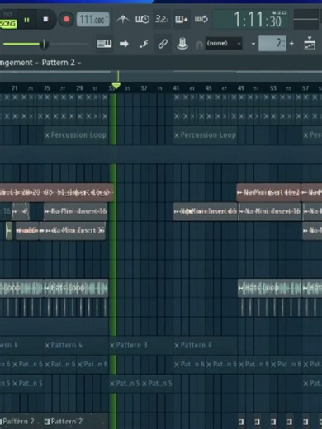Screen dimensions: 322x429
Task: Select the Percussion Loop clip at bar 41
Action: 205,135
